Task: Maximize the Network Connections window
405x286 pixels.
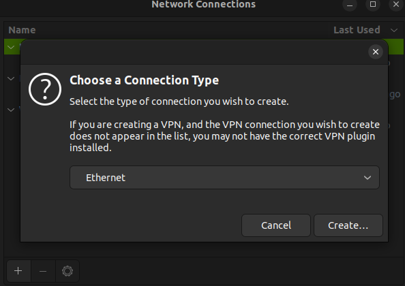Action: tap(373, 4)
